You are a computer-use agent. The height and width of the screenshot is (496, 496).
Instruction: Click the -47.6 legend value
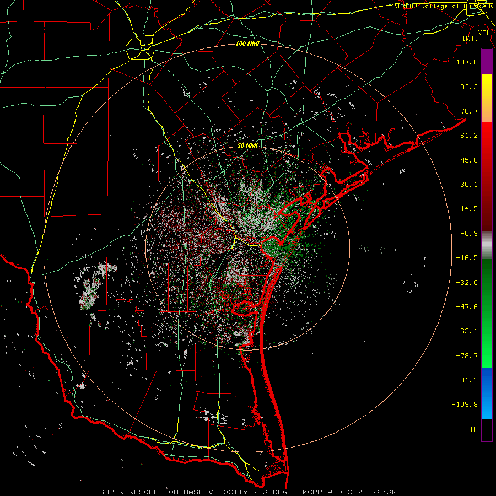click(467, 307)
